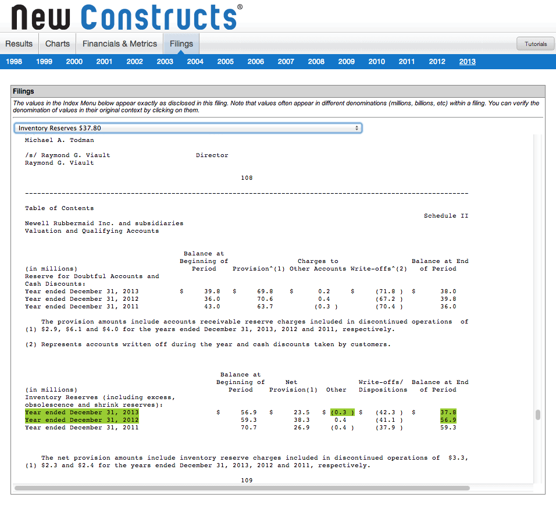This screenshot has width=556, height=512.
Task: Click 'Raymond G. Viault' signature line
Action: click(x=59, y=163)
